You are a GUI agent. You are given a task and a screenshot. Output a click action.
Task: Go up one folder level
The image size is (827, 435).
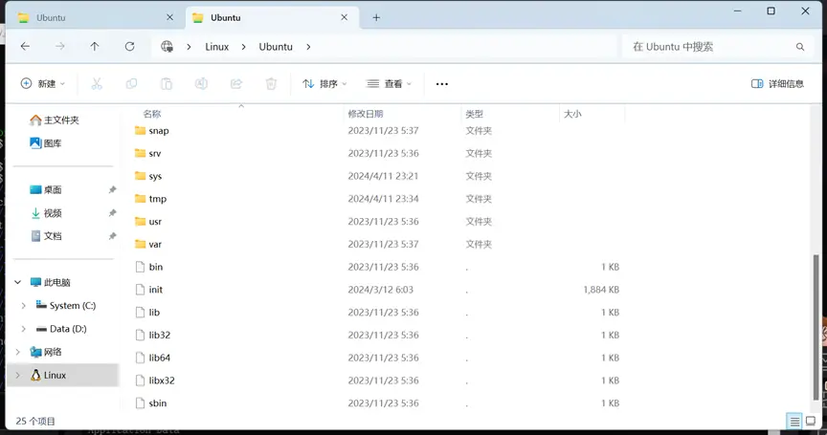(x=95, y=46)
